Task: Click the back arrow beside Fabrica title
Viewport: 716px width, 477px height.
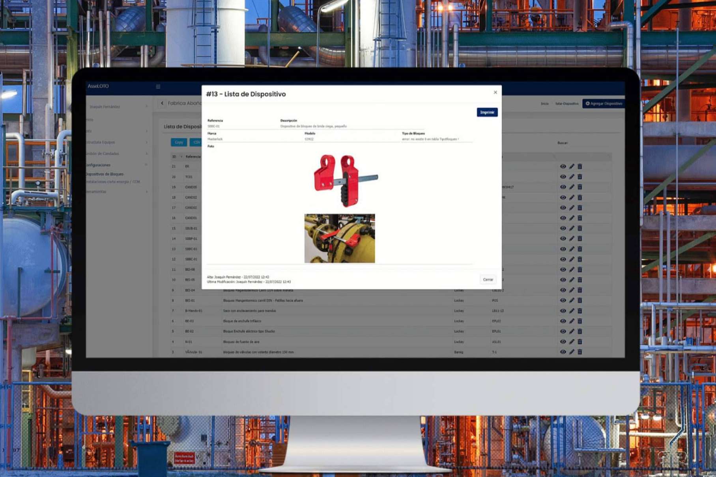Action: [162, 103]
